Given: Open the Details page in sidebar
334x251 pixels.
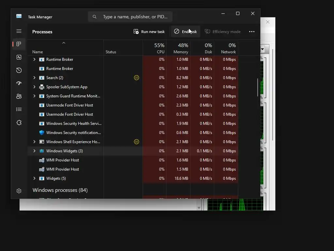Looking at the screenshot, I should [x=19, y=109].
